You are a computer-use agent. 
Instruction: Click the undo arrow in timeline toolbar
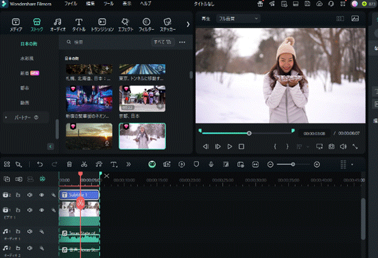40,164
